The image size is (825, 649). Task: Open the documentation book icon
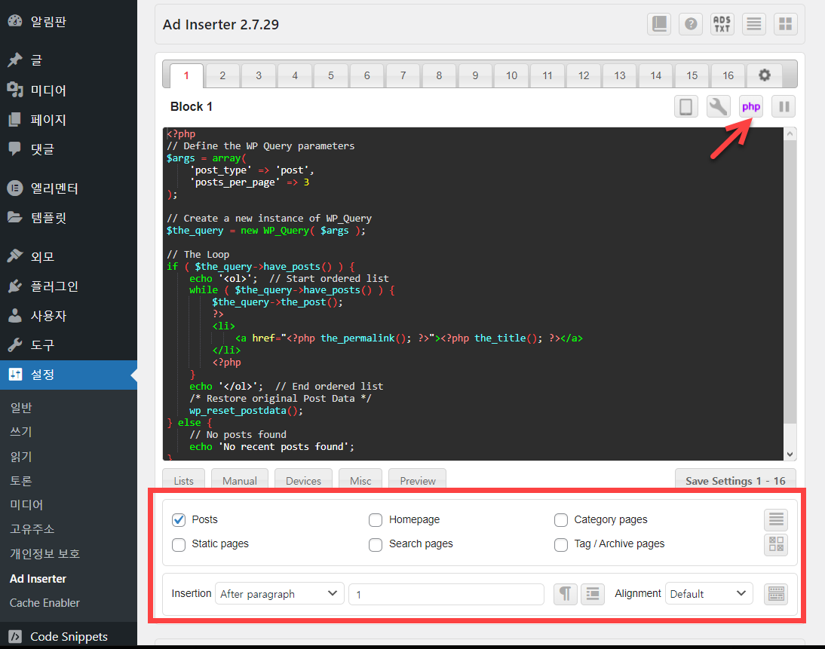point(659,24)
